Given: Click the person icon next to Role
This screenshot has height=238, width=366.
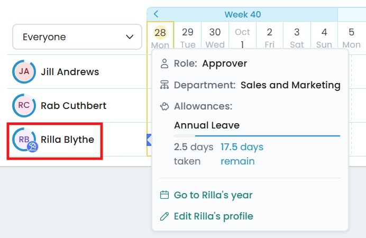Looking at the screenshot, I should 164,63.
